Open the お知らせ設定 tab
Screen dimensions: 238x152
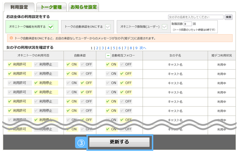[84, 7]
